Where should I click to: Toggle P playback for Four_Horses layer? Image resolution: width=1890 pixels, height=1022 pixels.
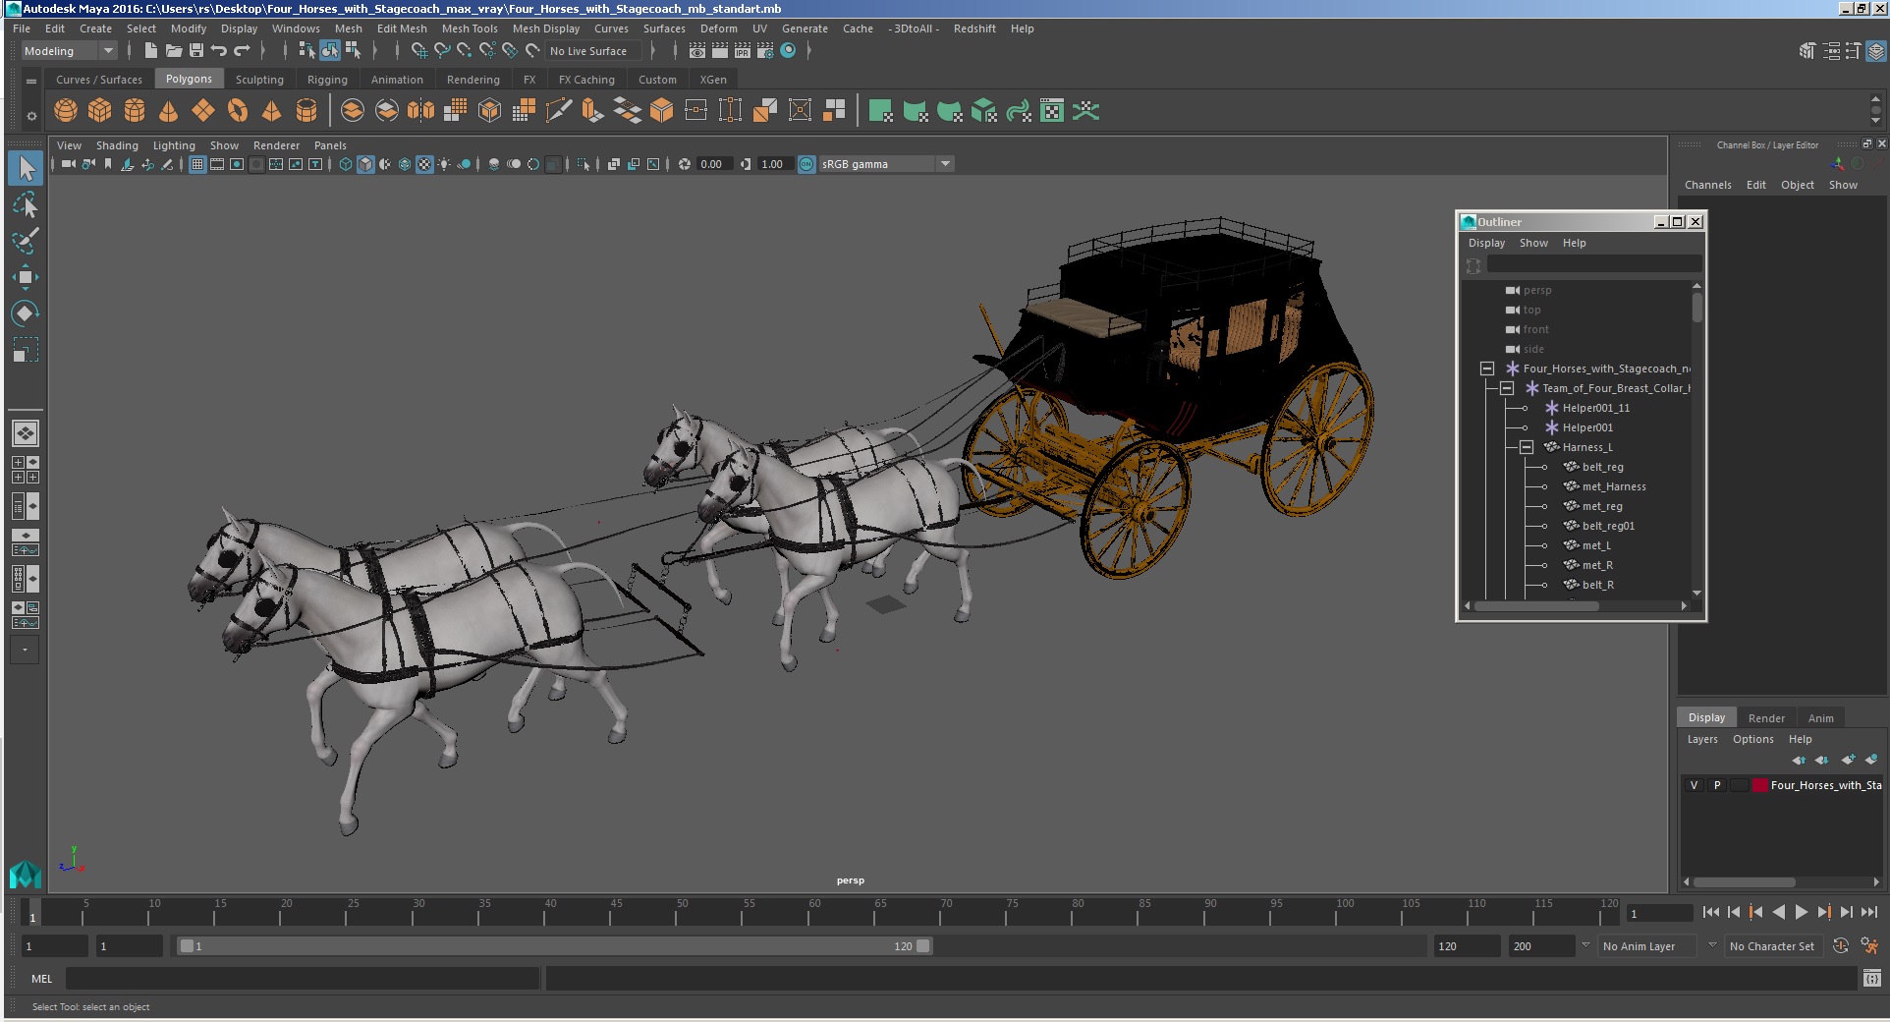pyautogui.click(x=1717, y=785)
